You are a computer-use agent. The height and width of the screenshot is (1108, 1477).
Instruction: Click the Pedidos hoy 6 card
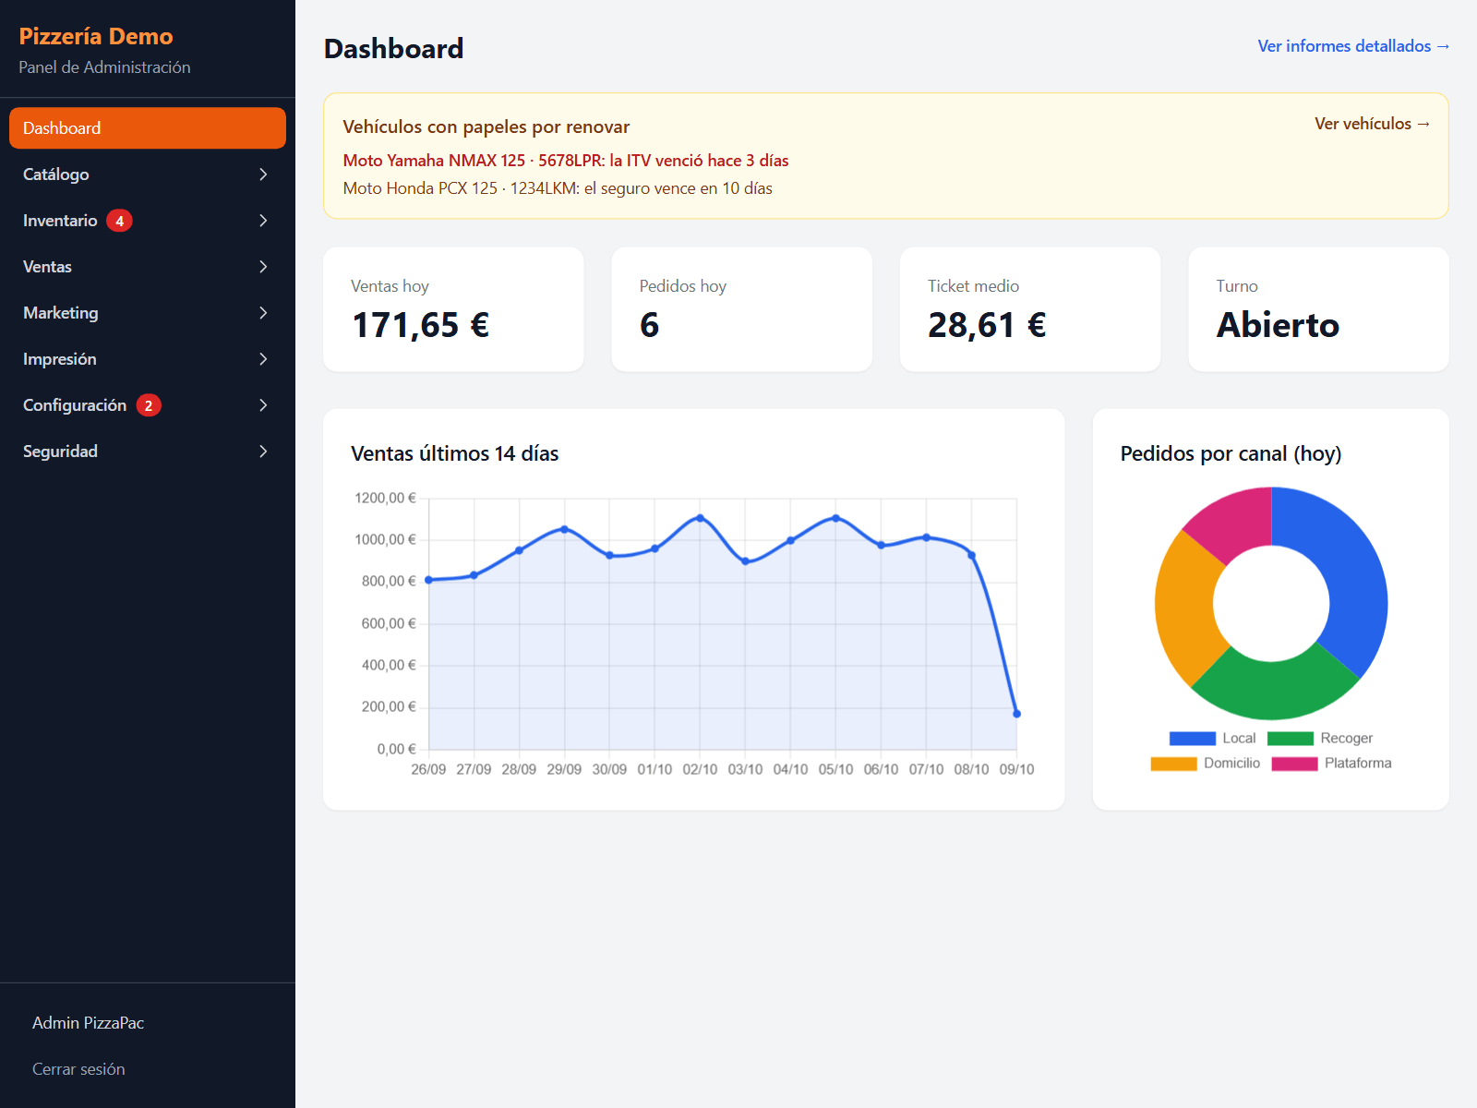click(x=742, y=309)
